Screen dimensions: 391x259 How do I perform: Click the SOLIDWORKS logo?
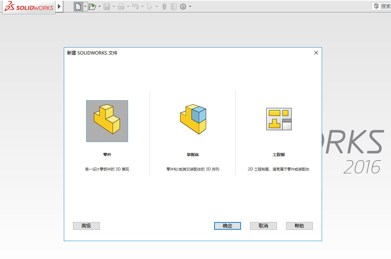pyautogui.click(x=29, y=7)
